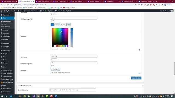Open the Portfolios sidebar item
175x98 pixels.
pyautogui.click(x=6, y=33)
